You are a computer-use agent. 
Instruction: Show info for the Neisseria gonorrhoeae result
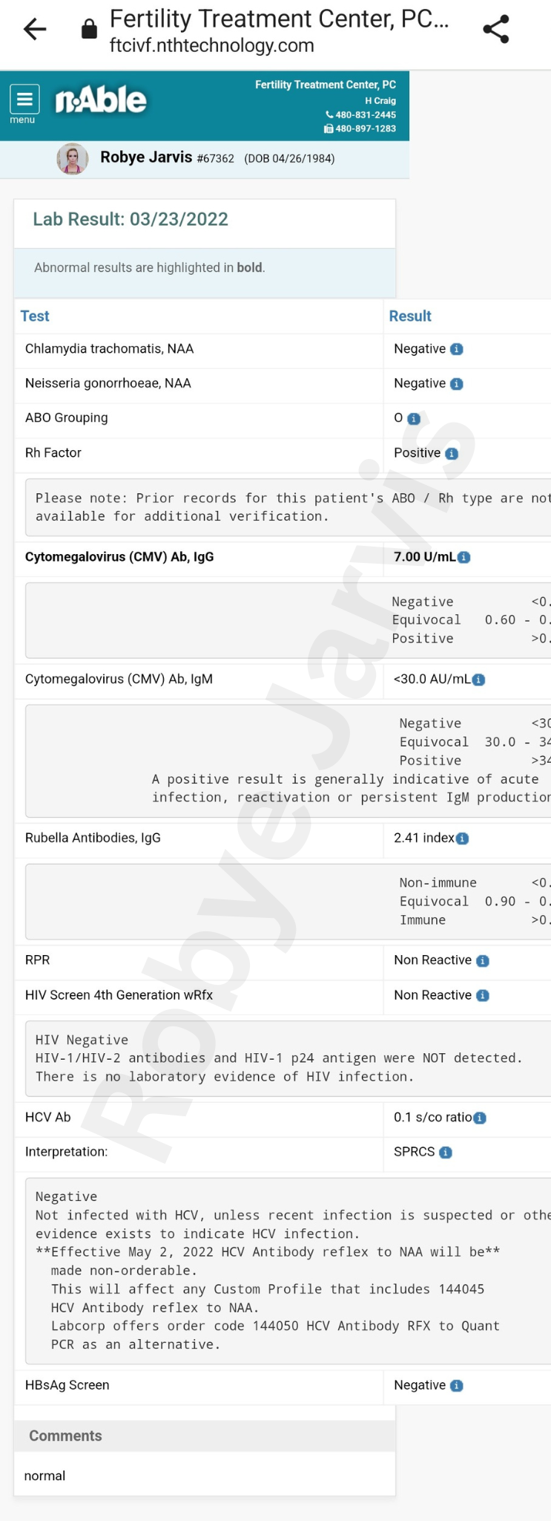[x=457, y=384]
